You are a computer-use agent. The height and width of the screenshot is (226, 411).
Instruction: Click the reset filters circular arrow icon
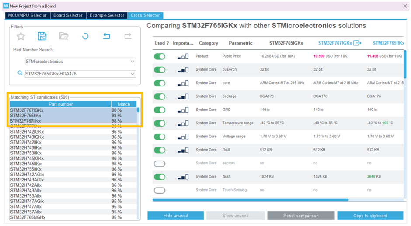pyautogui.click(x=85, y=36)
